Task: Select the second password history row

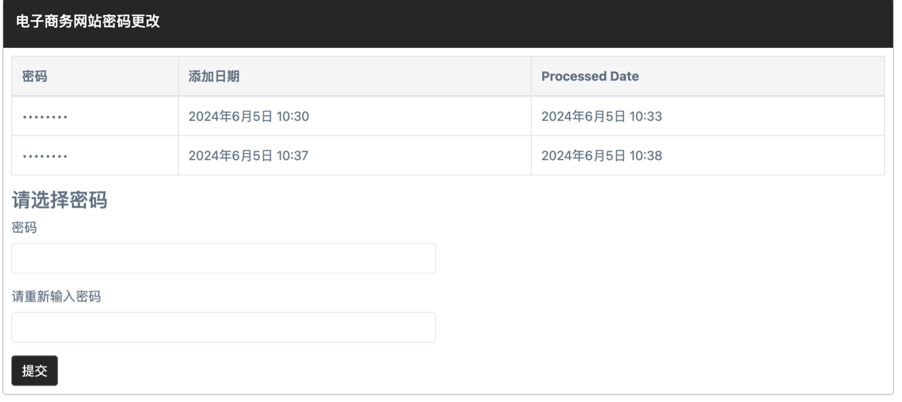Action: (448, 155)
